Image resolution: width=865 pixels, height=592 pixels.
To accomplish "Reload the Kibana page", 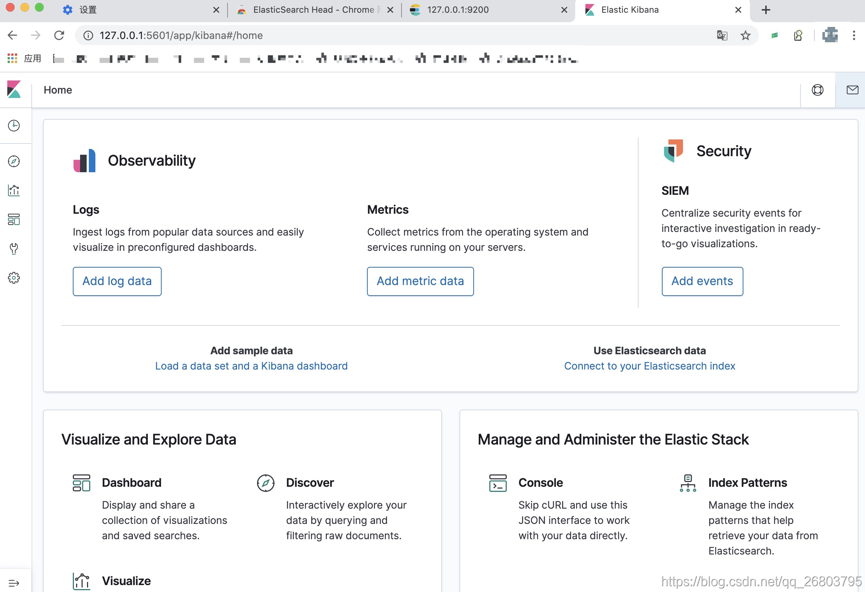I will tap(59, 35).
